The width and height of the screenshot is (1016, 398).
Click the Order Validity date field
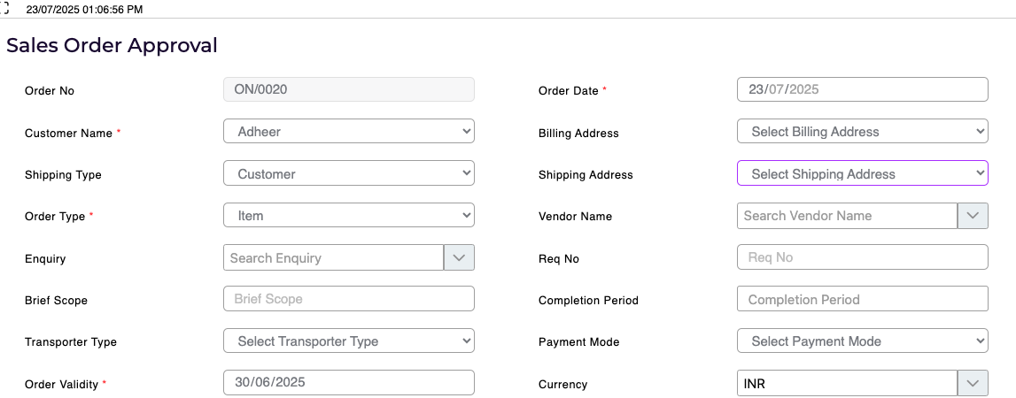tap(349, 382)
